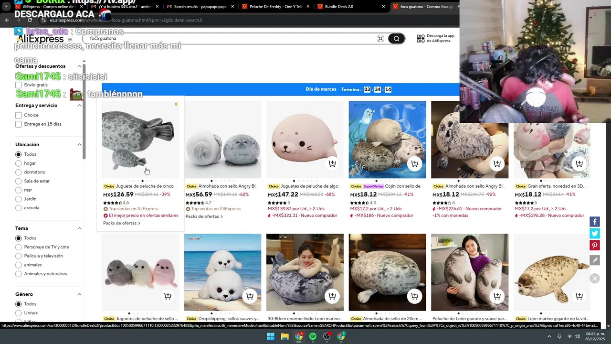The width and height of the screenshot is (611, 344).
Task: Click the microphone icon in system tray
Action: pos(559,336)
